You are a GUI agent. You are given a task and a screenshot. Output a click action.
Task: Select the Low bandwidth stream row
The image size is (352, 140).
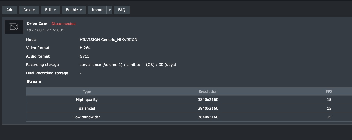(x=87, y=117)
